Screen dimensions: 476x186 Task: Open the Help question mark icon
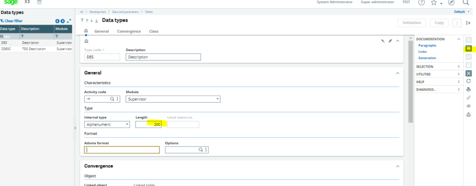click(x=422, y=3)
